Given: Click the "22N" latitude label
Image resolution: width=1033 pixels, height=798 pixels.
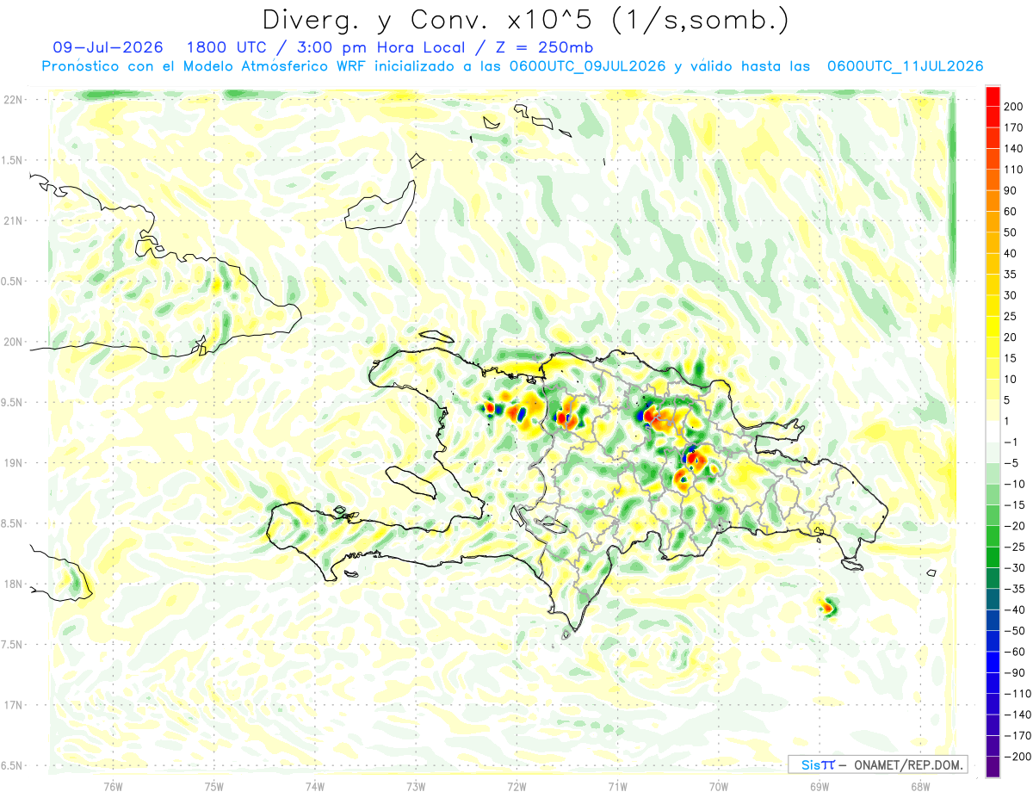Looking at the screenshot, I should tap(14, 100).
